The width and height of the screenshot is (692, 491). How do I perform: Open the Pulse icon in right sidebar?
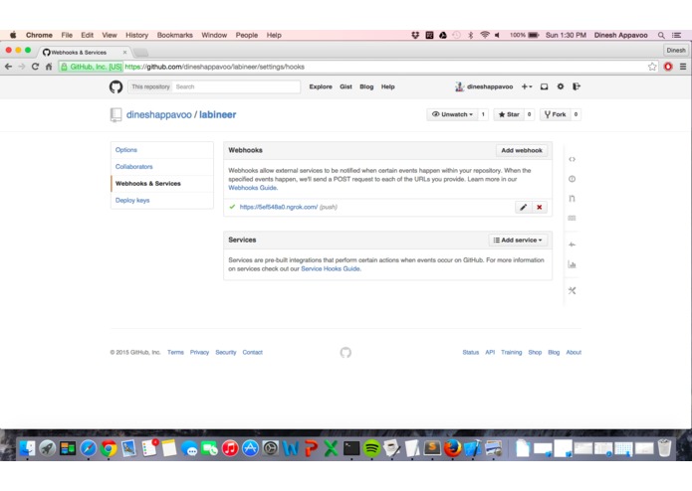click(572, 245)
